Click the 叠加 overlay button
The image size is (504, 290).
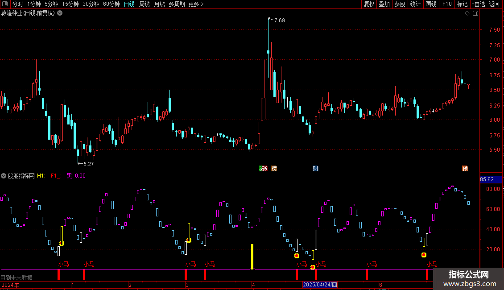click(384, 4)
